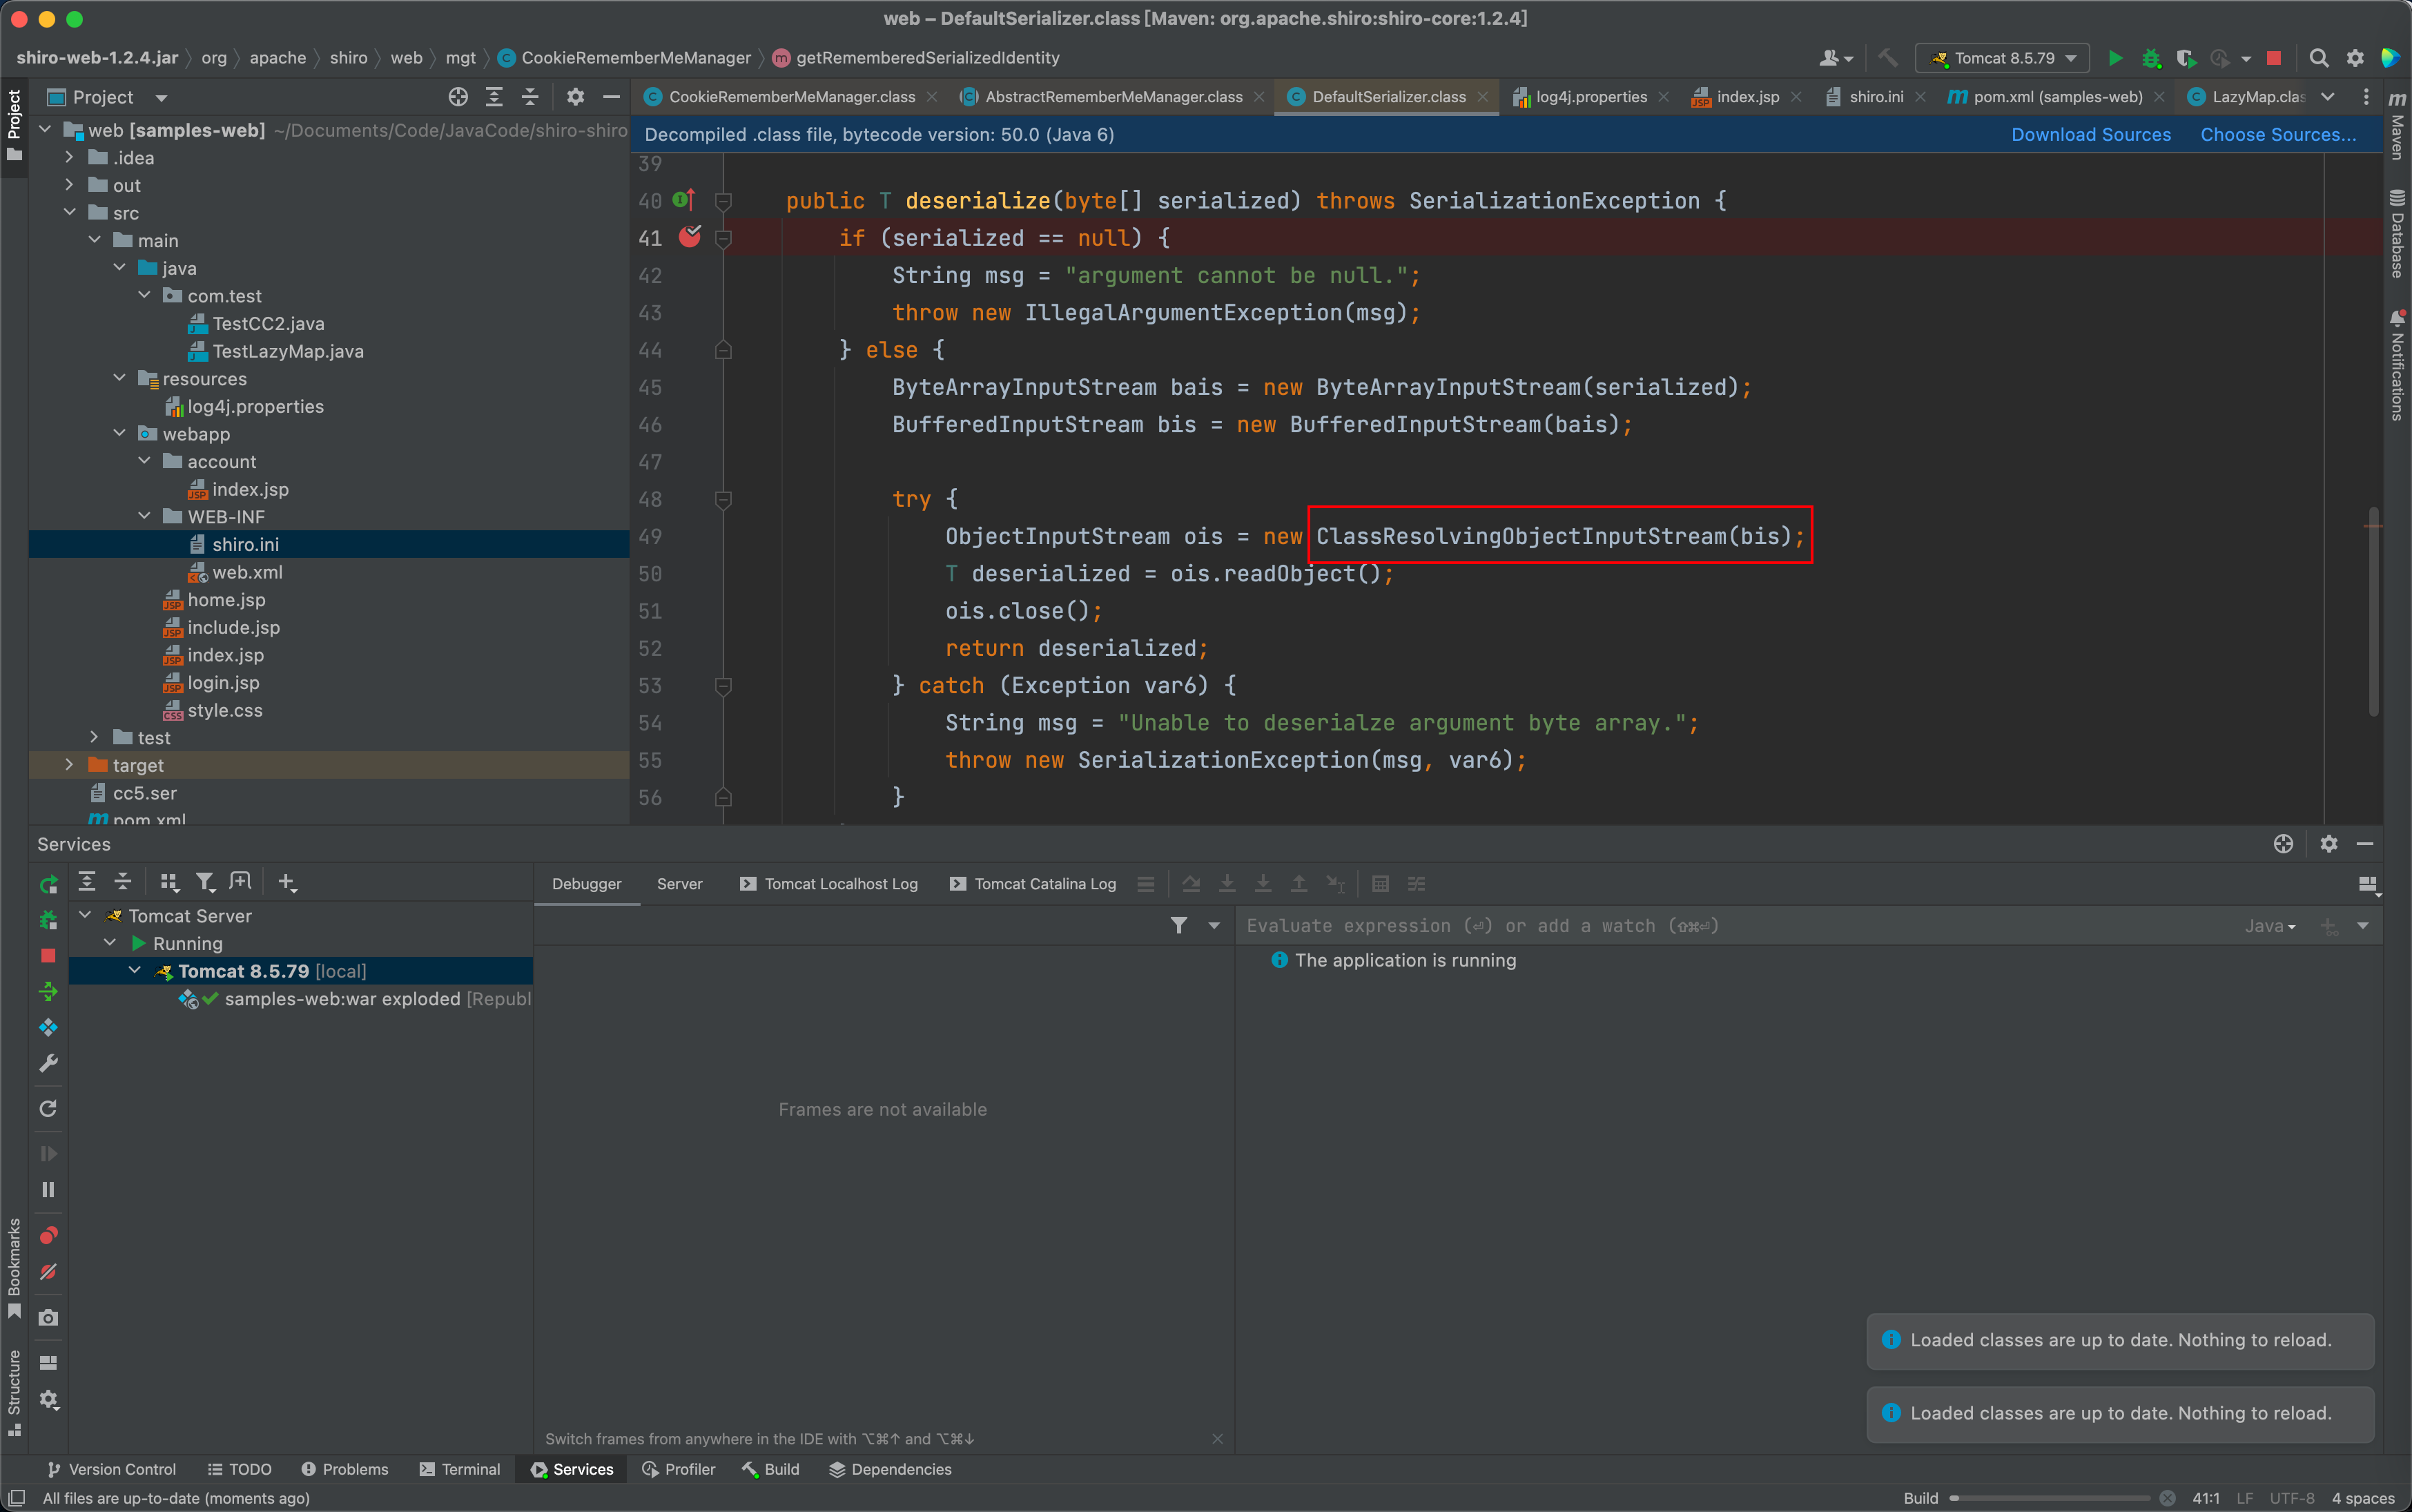Pause program using the pause icon
The height and width of the screenshot is (1512, 2412).
pyautogui.click(x=48, y=1190)
